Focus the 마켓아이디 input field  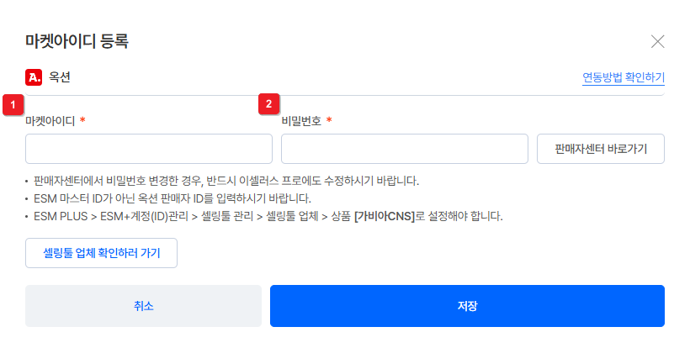click(x=149, y=149)
